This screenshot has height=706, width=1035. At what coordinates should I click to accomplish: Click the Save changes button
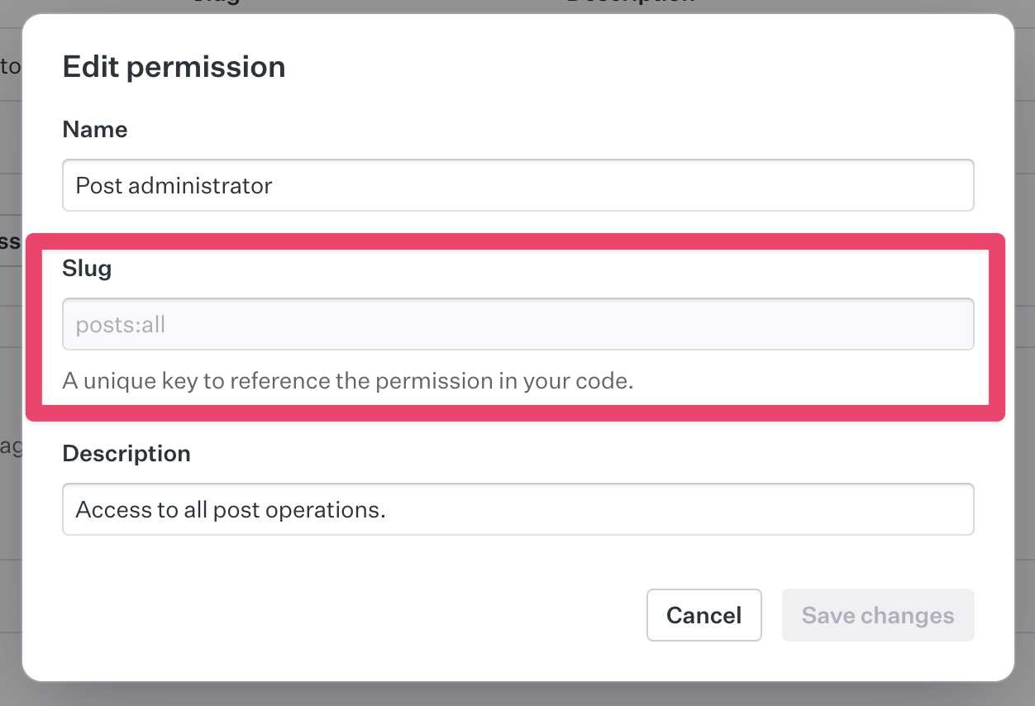878,615
